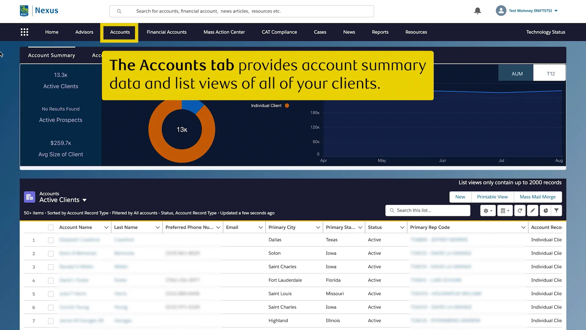Viewport: 586px width, 330px height.
Task: Open Last Name column menu chevron
Action: coord(157,227)
